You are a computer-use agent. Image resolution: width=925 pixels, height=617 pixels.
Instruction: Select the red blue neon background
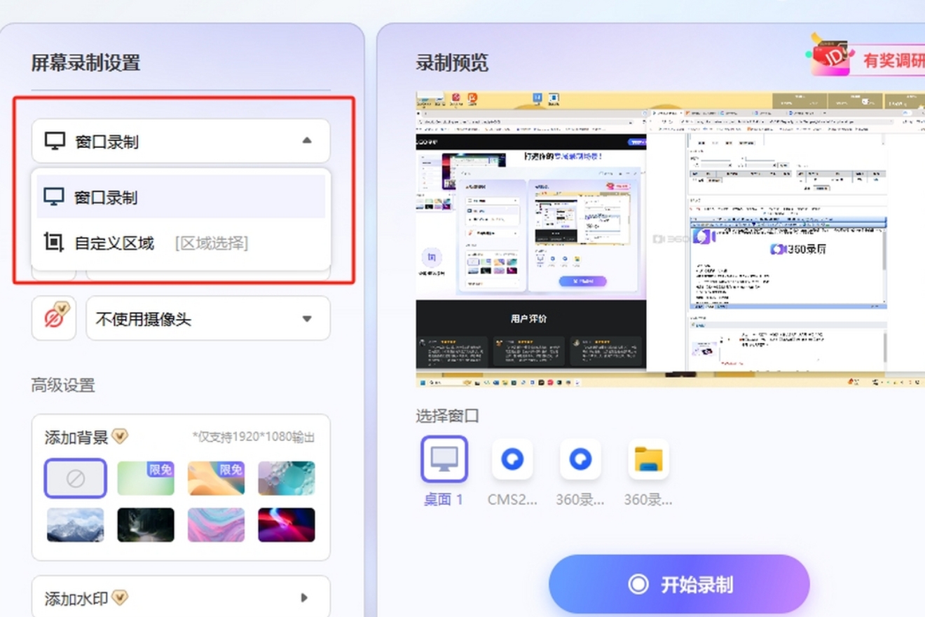click(287, 525)
